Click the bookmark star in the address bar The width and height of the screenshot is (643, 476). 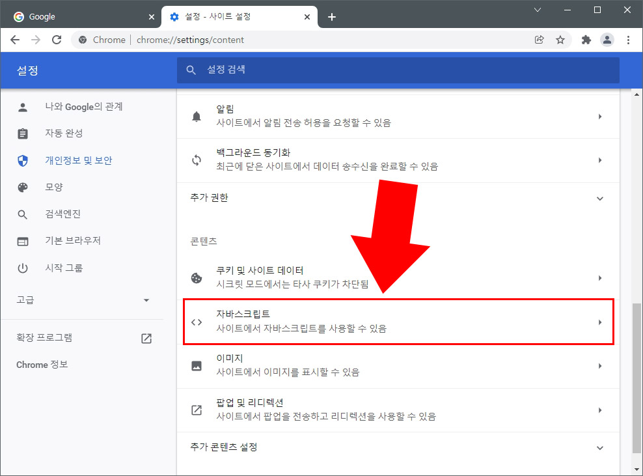[560, 40]
